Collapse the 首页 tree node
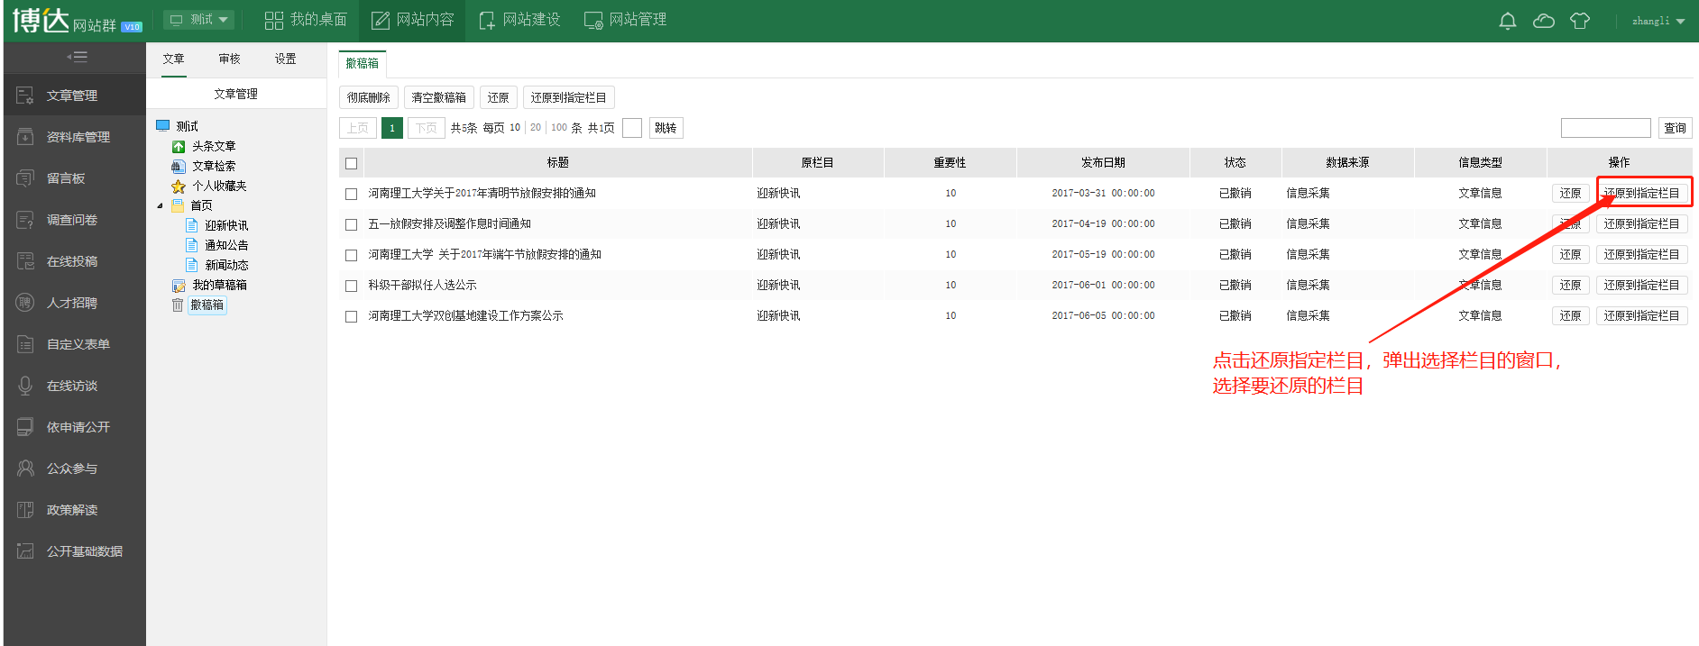The width and height of the screenshot is (1699, 646). (161, 205)
